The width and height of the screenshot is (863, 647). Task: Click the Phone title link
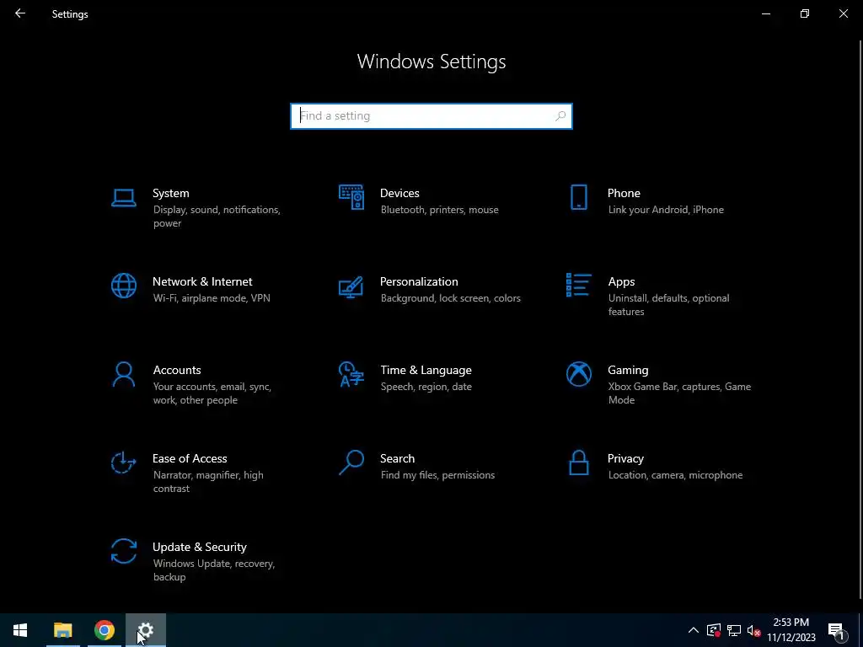(x=624, y=193)
